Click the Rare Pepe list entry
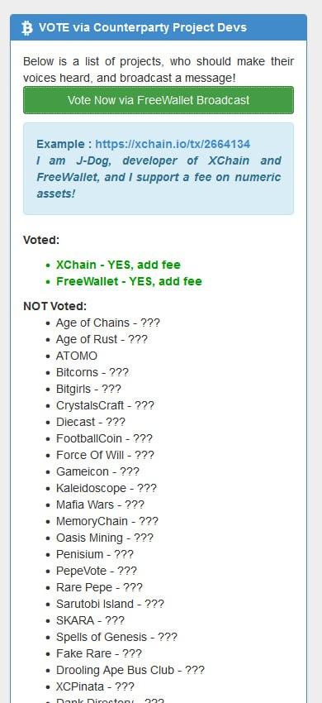The image size is (322, 703). tap(99, 587)
